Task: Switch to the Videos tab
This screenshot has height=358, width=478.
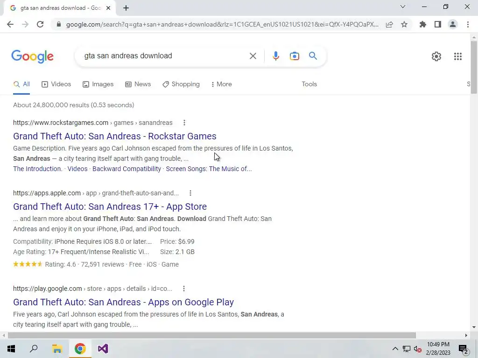Action: pos(56,84)
